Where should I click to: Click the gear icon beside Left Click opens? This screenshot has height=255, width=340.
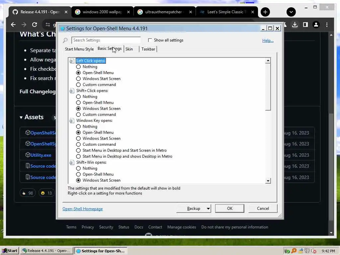pos(72,61)
